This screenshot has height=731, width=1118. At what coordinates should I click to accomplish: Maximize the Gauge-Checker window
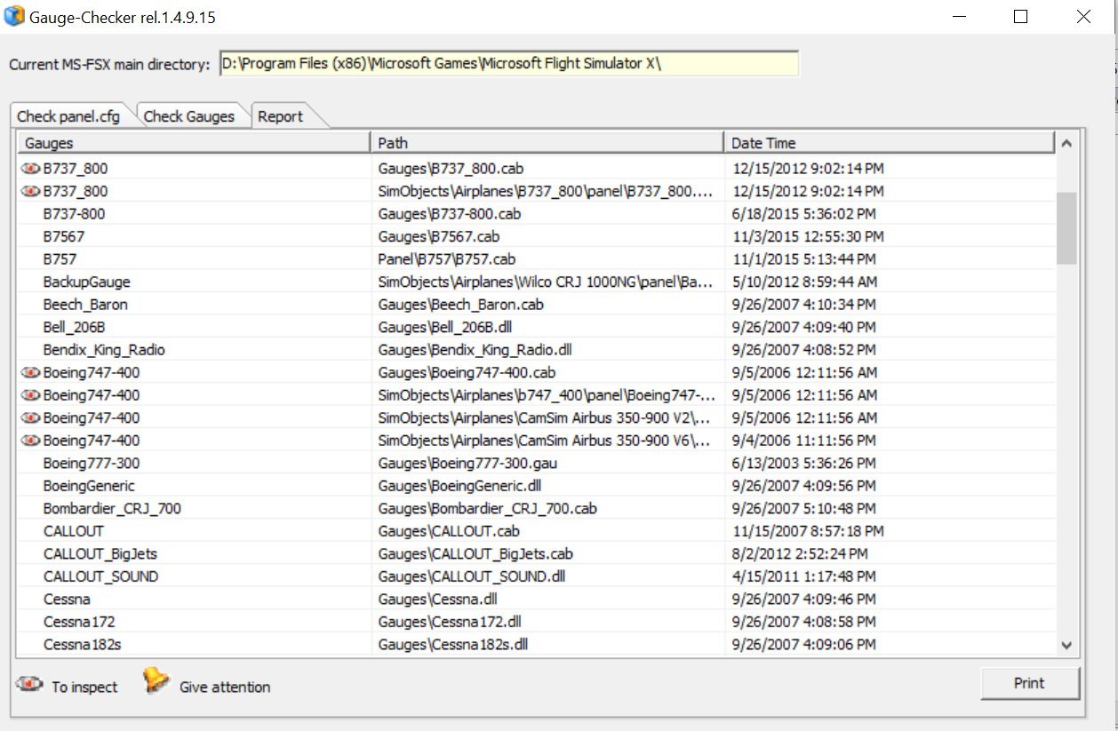[x=1020, y=17]
